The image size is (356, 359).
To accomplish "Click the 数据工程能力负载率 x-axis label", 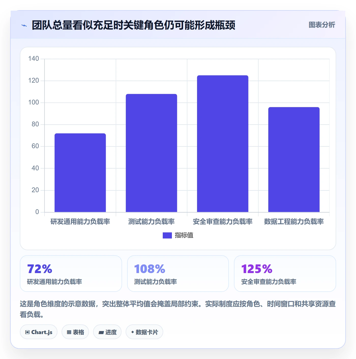I will pos(294,222).
